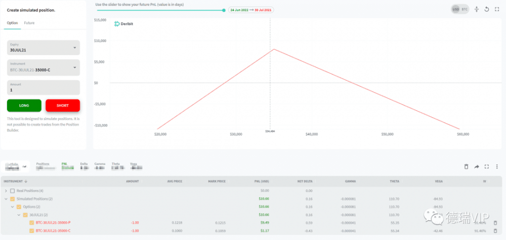
Task: Uncheck the BTC-30JUL21-35000-P checkbox
Action: tap(31, 222)
